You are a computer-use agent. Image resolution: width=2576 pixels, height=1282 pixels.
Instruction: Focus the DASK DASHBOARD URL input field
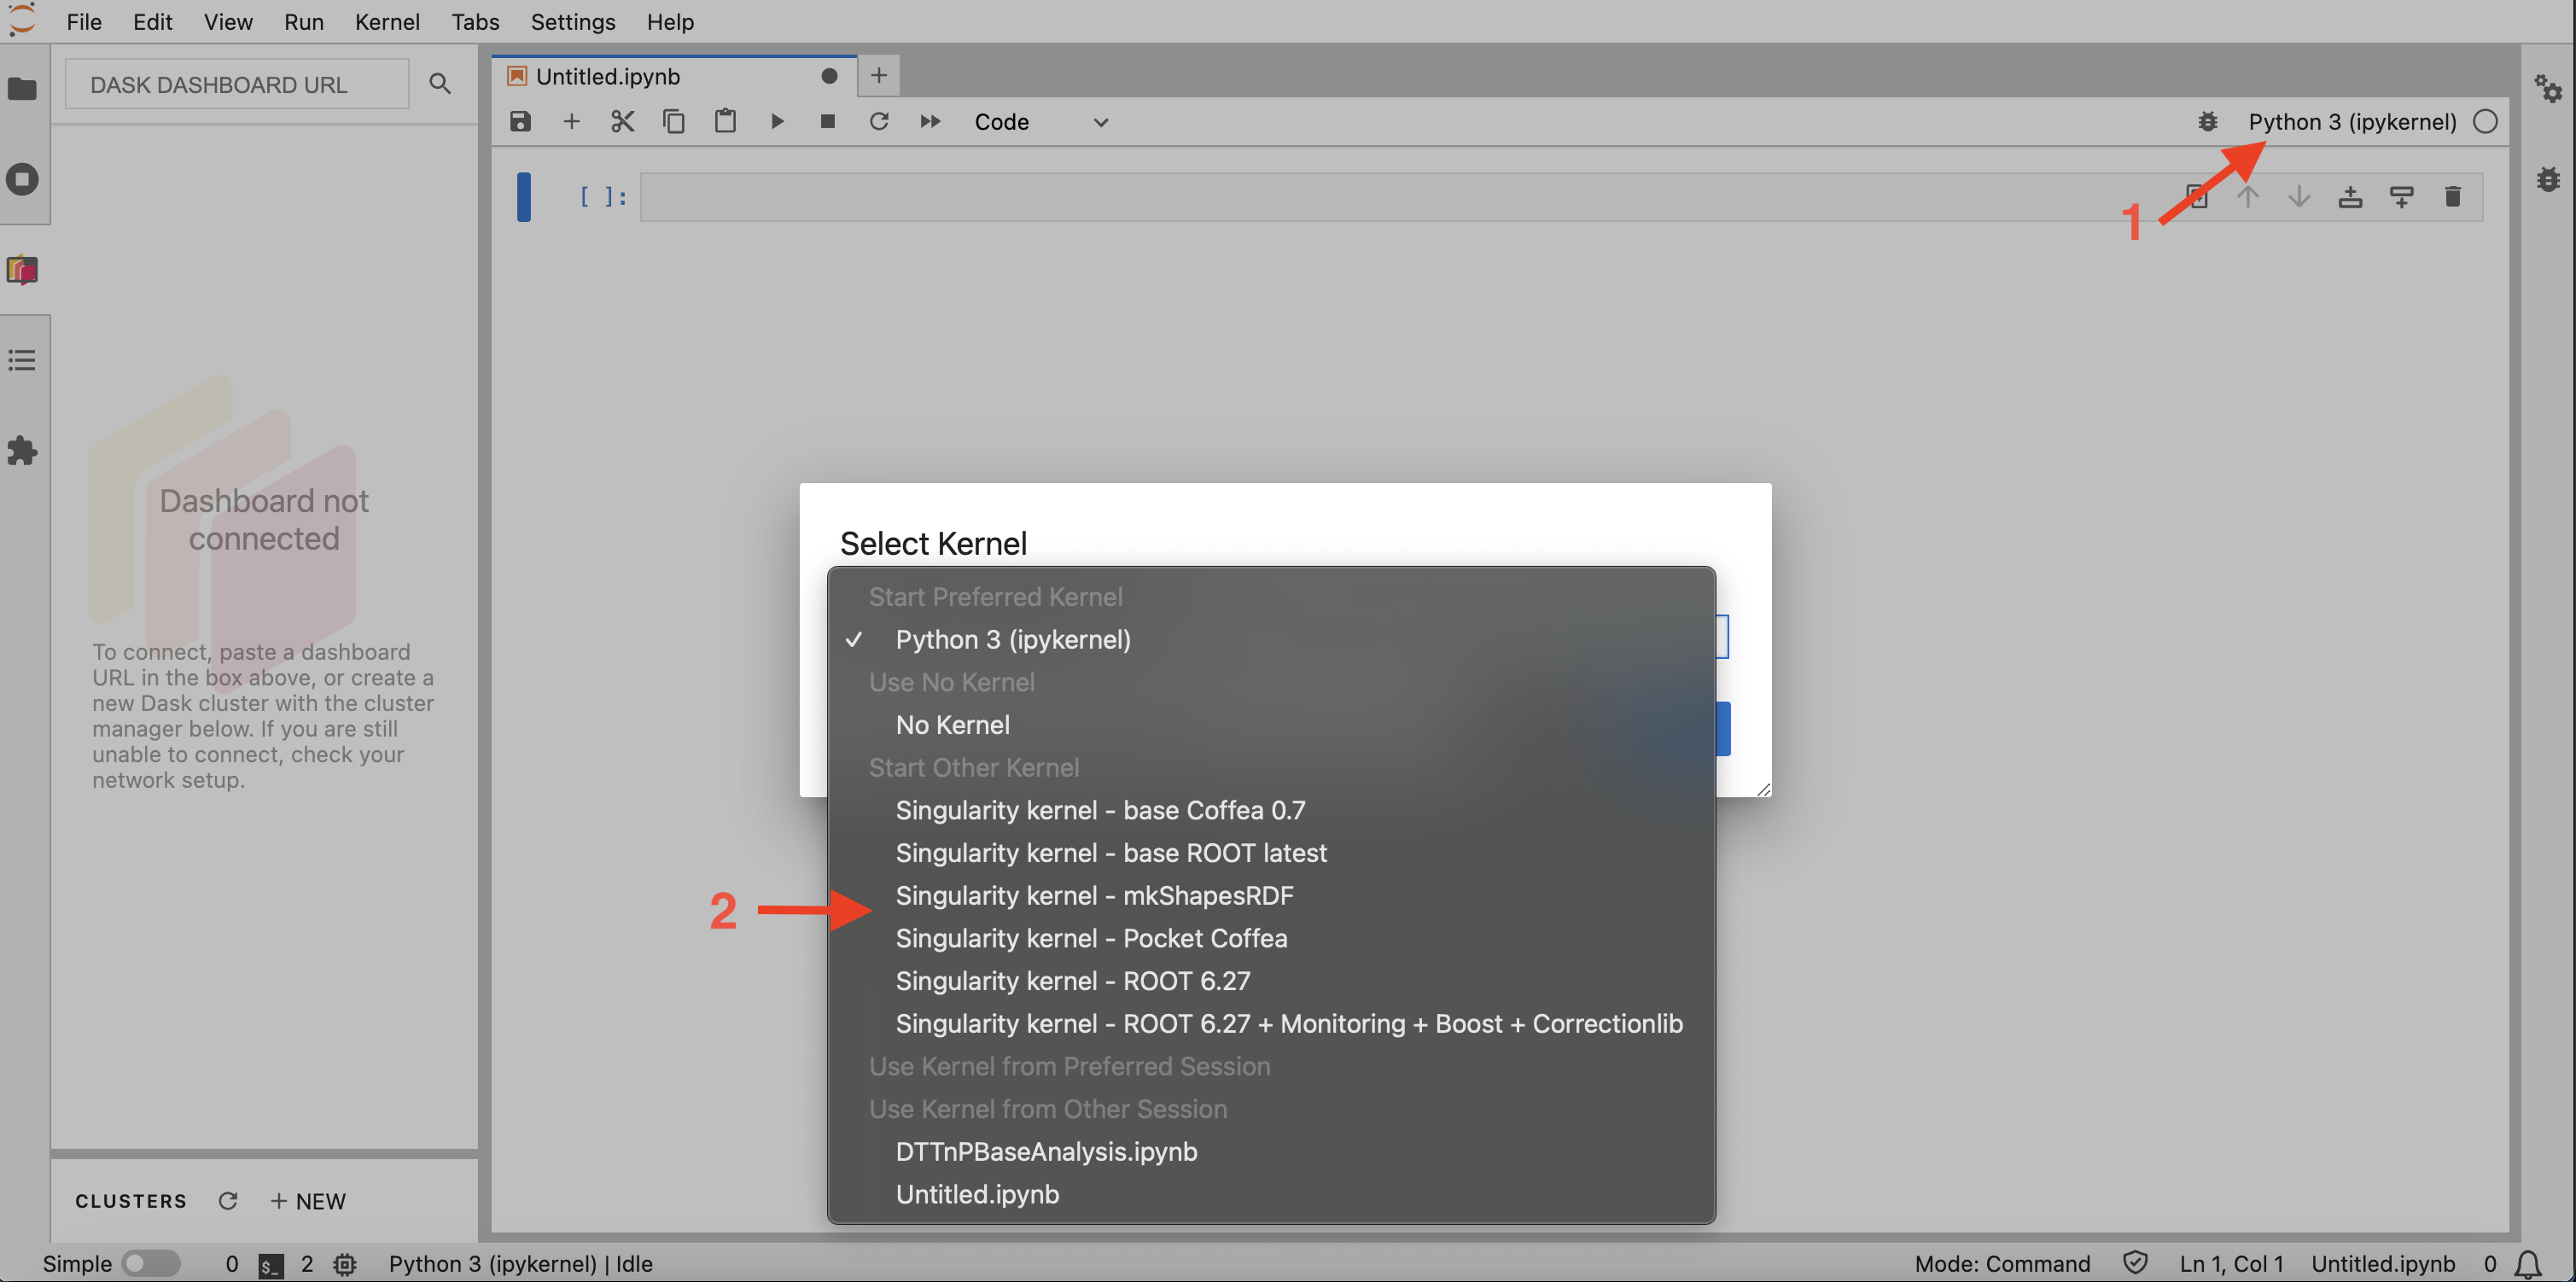pos(237,84)
